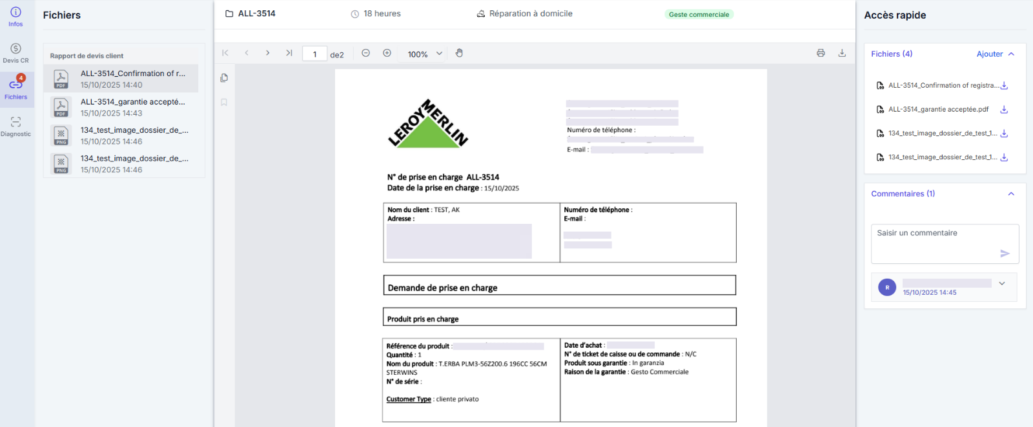The height and width of the screenshot is (427, 1033).
Task: Click the Ajouter link in quick access
Action: (x=990, y=54)
